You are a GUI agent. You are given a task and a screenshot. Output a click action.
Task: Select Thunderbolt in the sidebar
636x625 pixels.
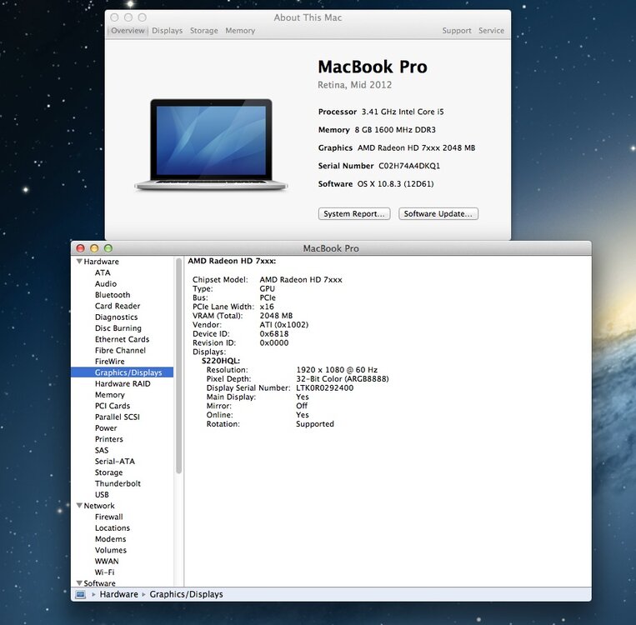(x=118, y=483)
